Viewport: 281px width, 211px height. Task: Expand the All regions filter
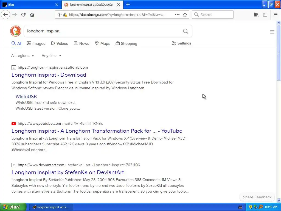click(x=23, y=55)
